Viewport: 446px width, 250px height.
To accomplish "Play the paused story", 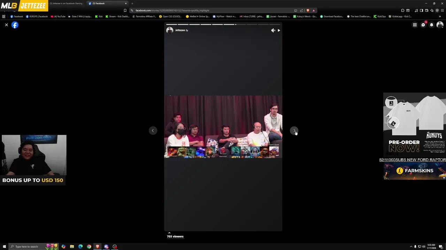I will tap(279, 30).
